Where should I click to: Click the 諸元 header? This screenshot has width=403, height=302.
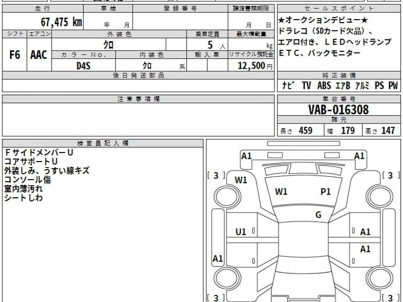[x=339, y=120]
